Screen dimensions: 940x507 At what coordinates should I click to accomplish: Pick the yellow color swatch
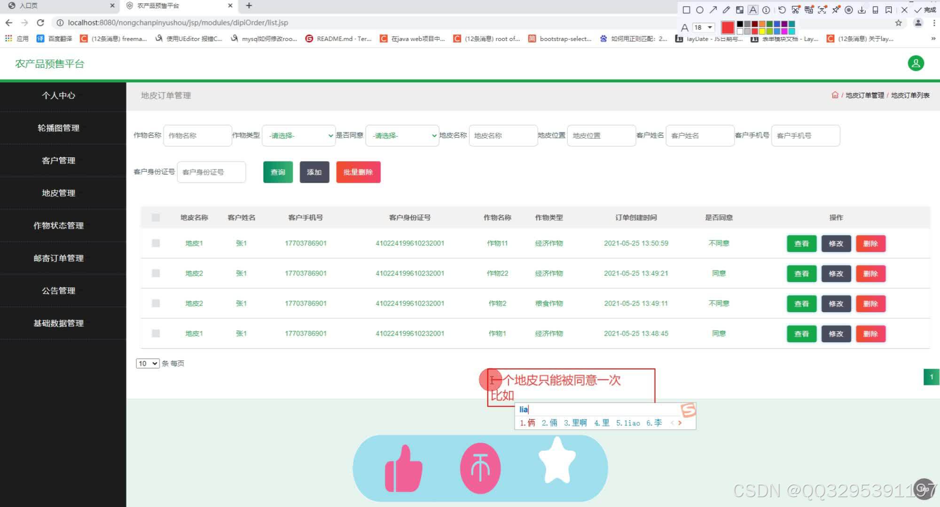tap(762, 31)
